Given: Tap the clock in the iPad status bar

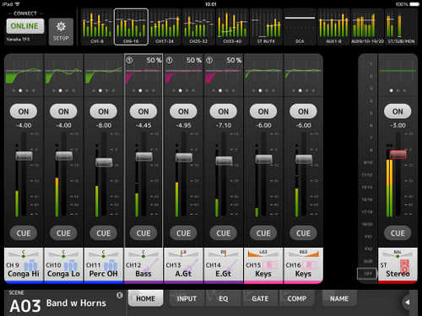Looking at the screenshot, I should coord(211,4).
